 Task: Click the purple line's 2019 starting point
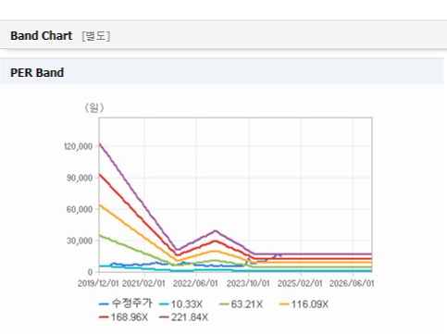point(100,144)
